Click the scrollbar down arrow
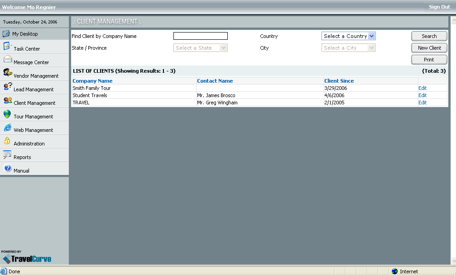 453,261
